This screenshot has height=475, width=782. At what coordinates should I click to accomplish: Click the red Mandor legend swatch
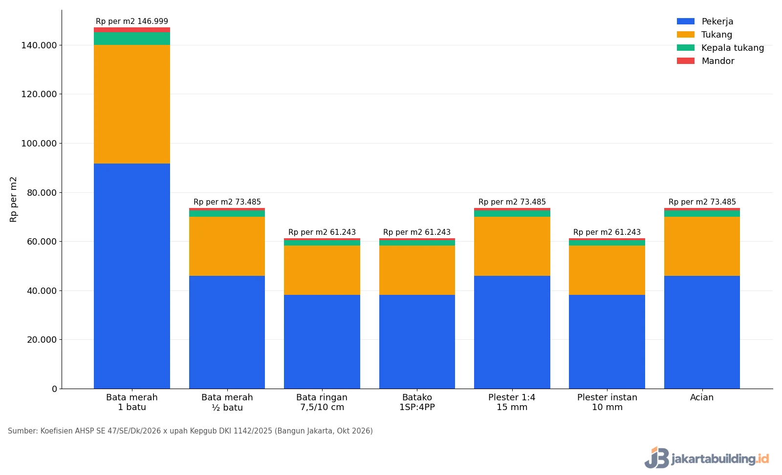click(685, 61)
